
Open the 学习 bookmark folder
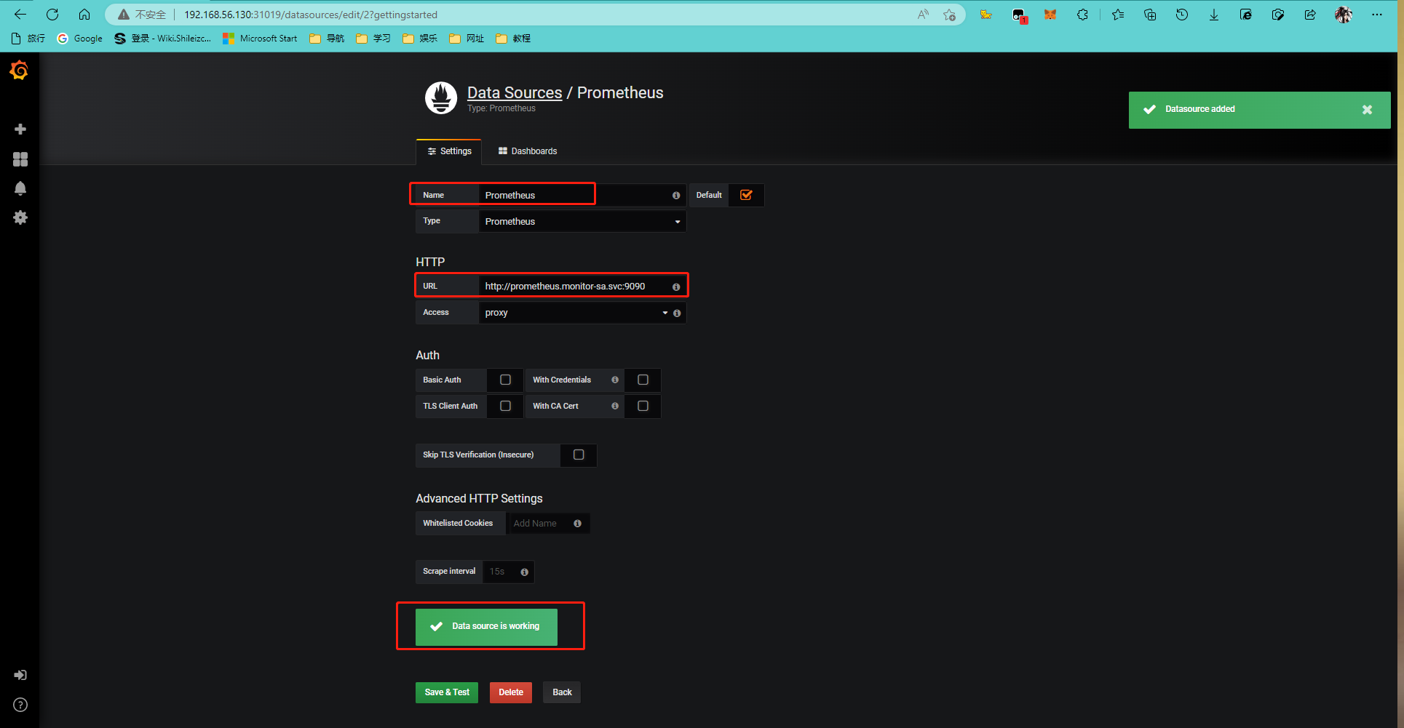(x=373, y=39)
